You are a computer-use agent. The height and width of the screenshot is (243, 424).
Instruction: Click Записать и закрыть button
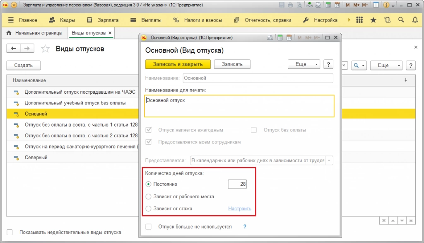(178, 64)
